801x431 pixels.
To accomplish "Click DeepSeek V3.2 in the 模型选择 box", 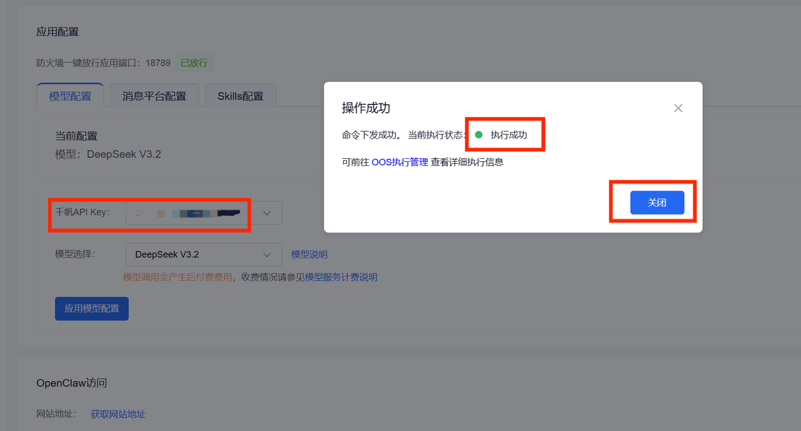I will [x=167, y=255].
